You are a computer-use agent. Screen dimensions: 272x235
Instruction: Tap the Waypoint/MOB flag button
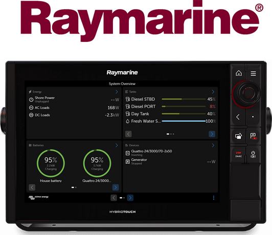click(x=254, y=136)
